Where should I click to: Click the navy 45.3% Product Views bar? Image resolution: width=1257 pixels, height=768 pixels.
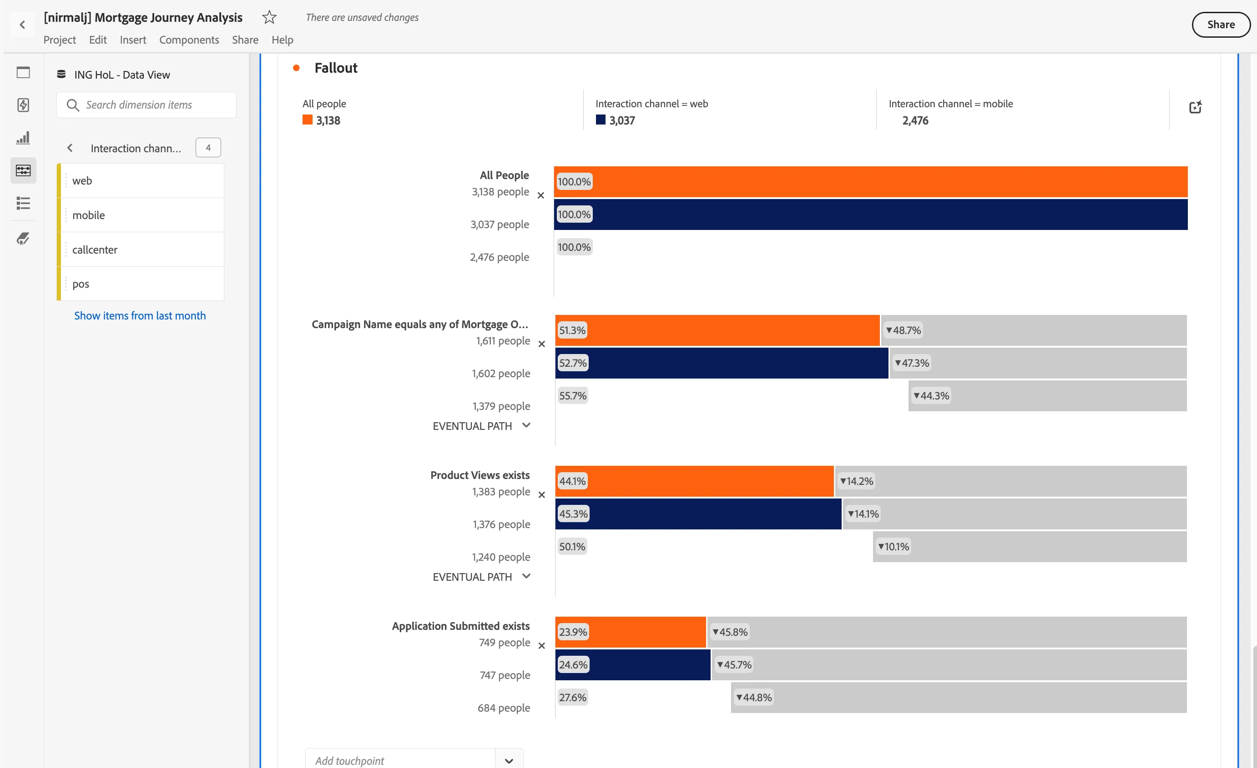point(698,514)
